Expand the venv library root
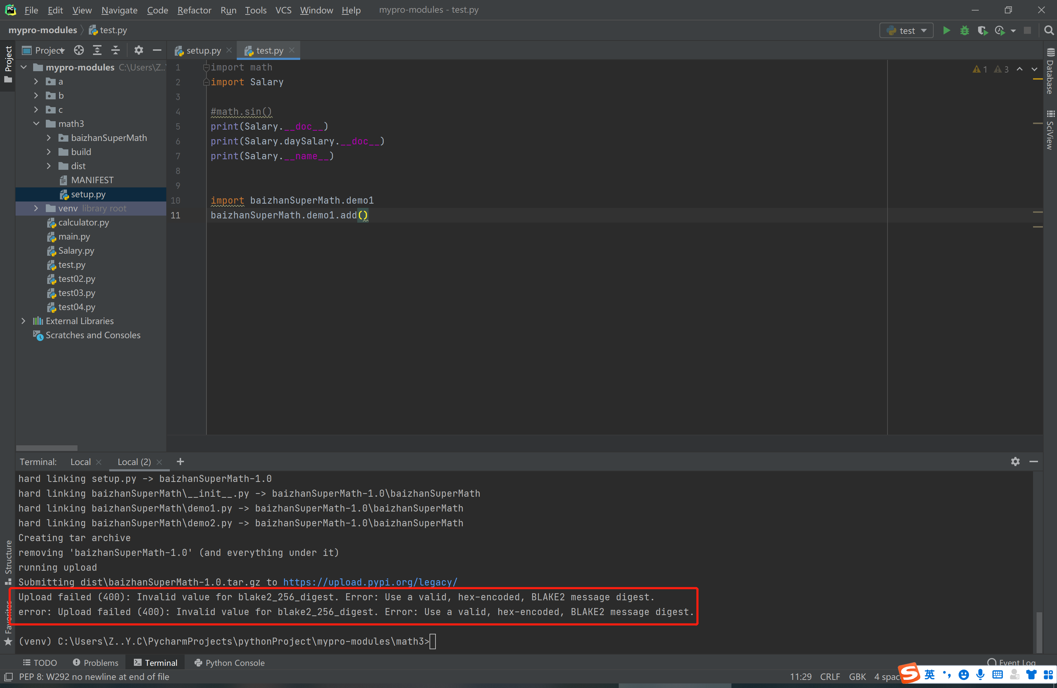 36,208
